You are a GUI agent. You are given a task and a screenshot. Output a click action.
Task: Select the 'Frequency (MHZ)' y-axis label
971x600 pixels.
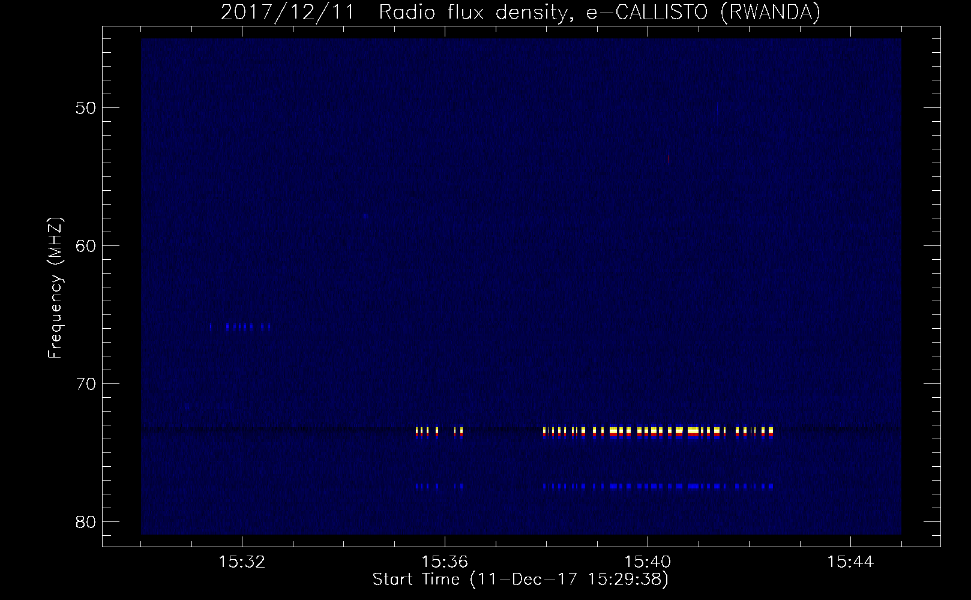pos(55,287)
